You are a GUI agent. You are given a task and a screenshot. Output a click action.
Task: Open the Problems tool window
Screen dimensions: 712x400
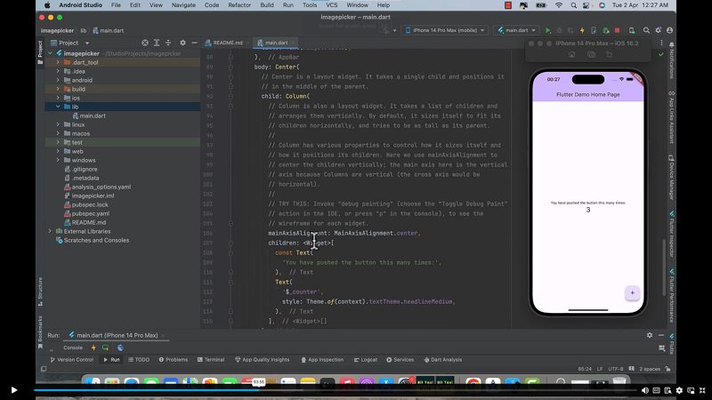point(173,360)
